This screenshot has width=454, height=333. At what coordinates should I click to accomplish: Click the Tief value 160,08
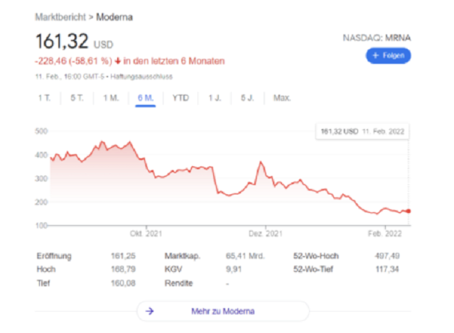click(x=123, y=283)
